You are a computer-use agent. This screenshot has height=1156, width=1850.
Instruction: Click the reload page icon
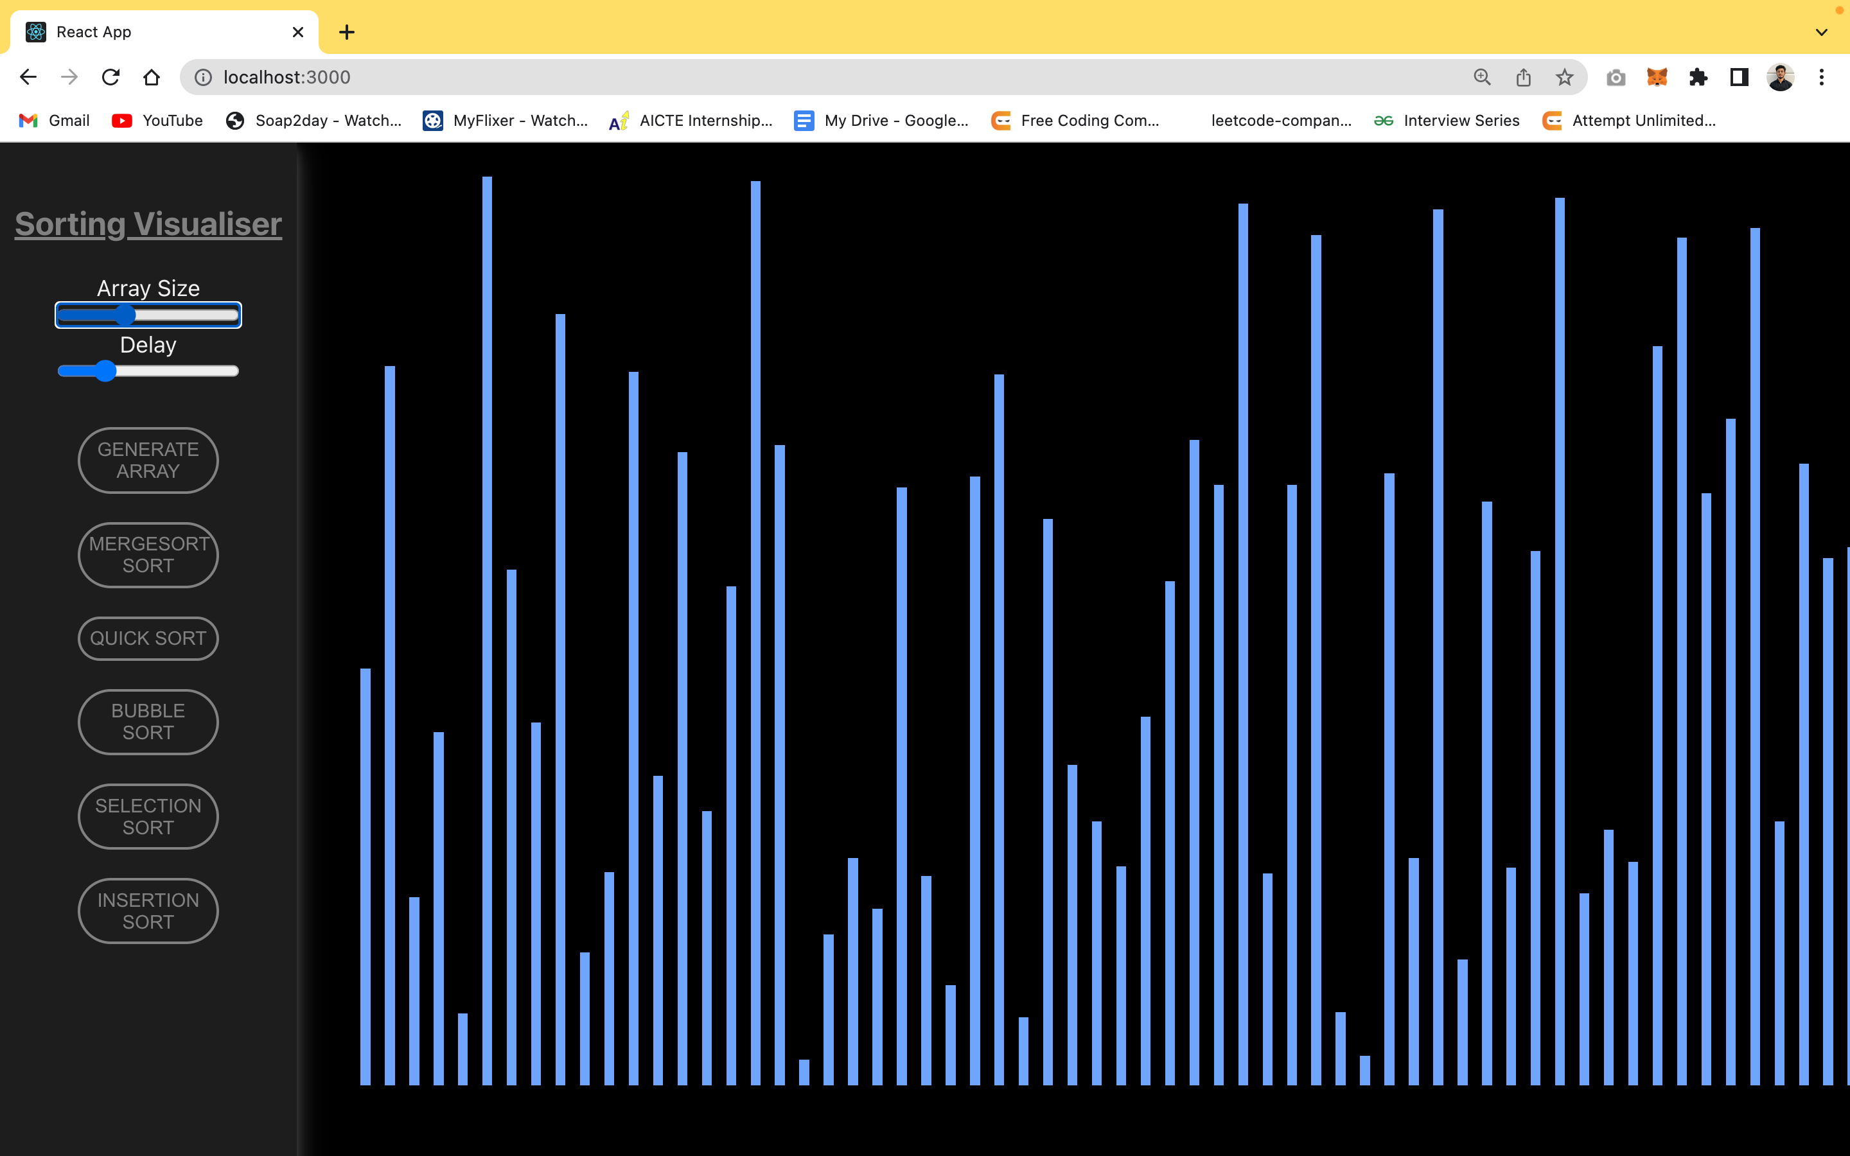tap(110, 76)
